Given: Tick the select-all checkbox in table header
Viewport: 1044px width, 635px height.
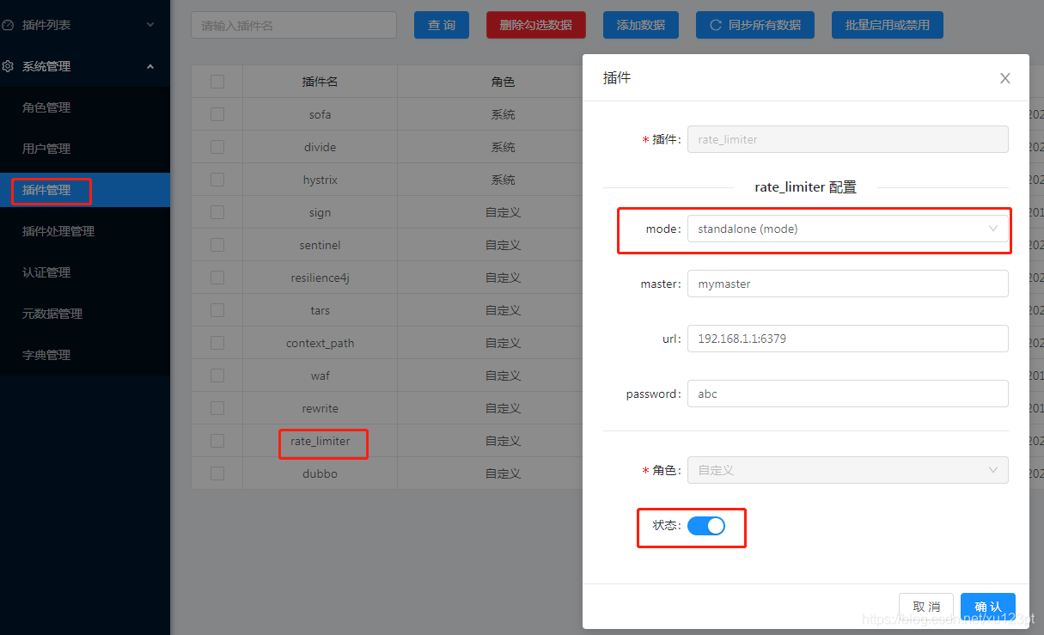Looking at the screenshot, I should click(x=217, y=82).
